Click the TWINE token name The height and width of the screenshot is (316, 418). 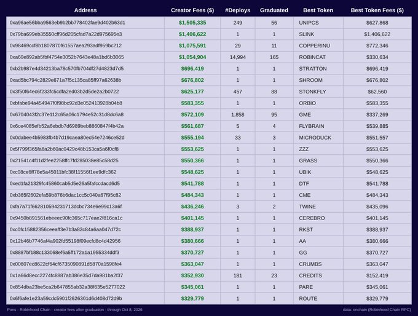307,206
